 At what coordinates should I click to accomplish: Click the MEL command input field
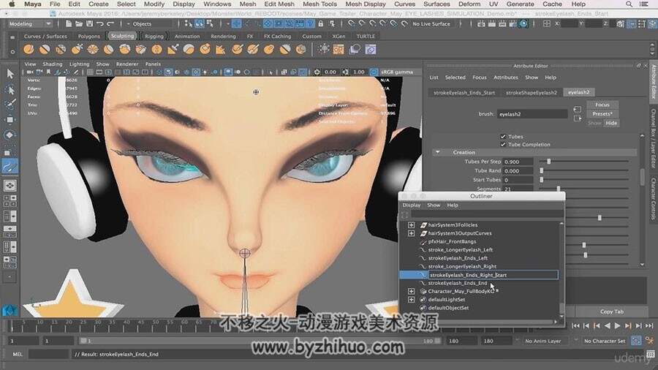click(49, 354)
